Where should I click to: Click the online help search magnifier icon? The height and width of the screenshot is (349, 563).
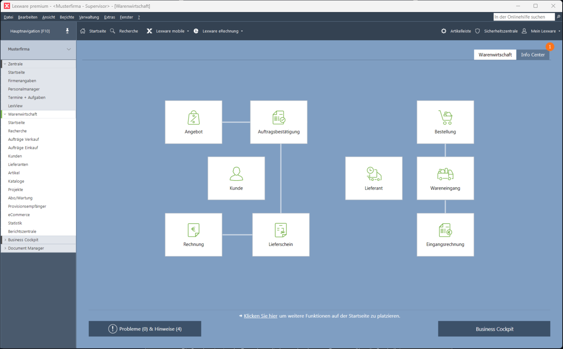(x=558, y=17)
